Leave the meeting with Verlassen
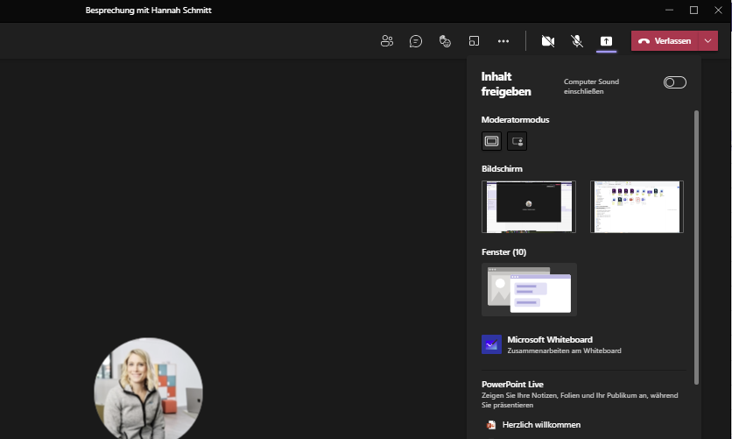 [x=665, y=41]
